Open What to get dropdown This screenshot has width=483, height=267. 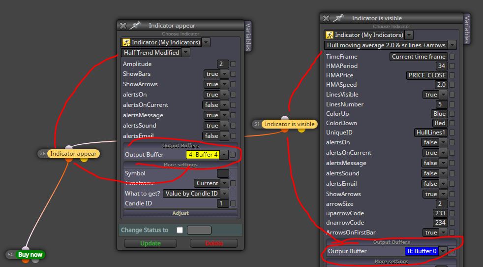[x=225, y=194]
